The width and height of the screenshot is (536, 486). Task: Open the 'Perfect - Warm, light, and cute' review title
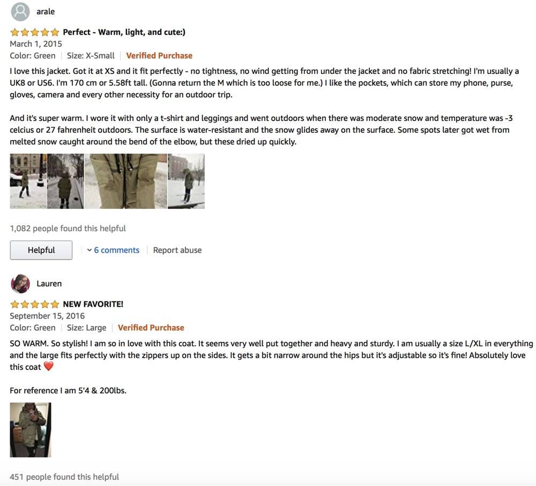pyautogui.click(x=124, y=32)
